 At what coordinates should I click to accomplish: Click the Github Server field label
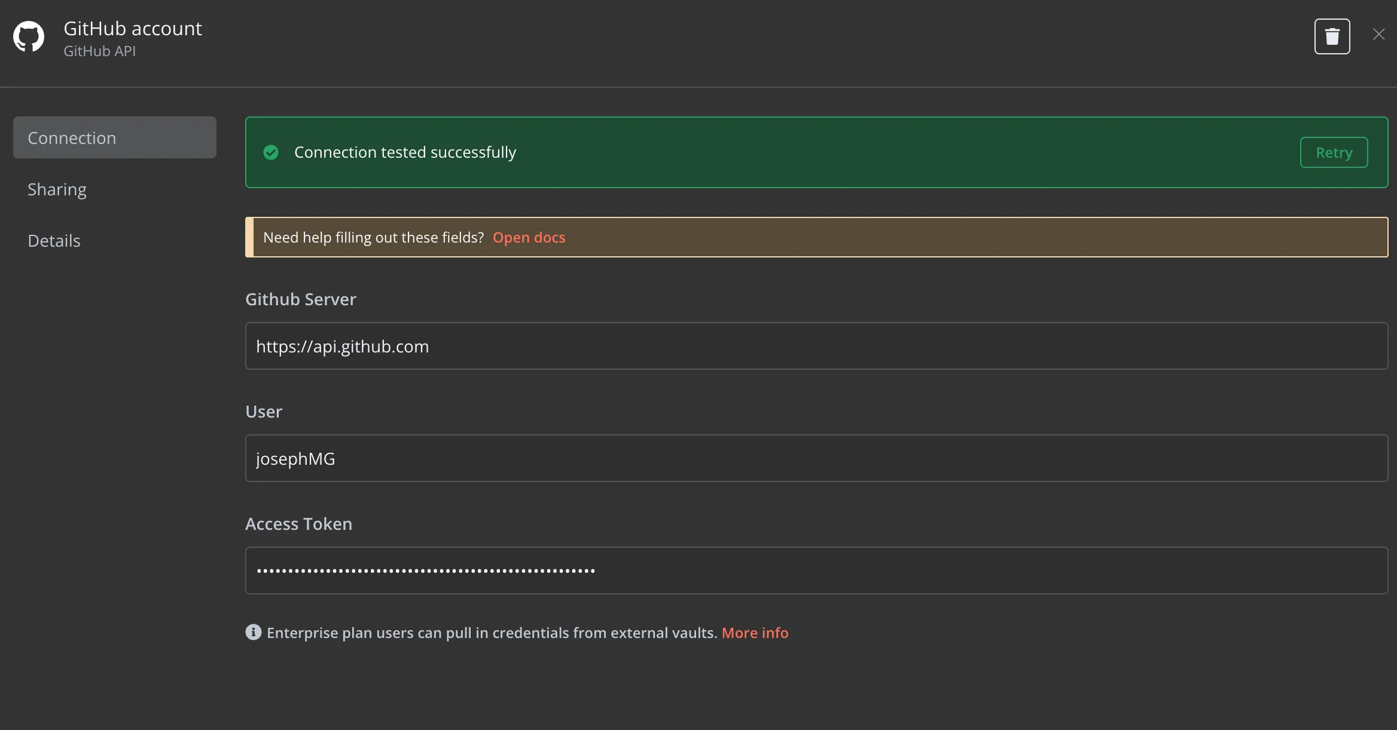pyautogui.click(x=301, y=299)
